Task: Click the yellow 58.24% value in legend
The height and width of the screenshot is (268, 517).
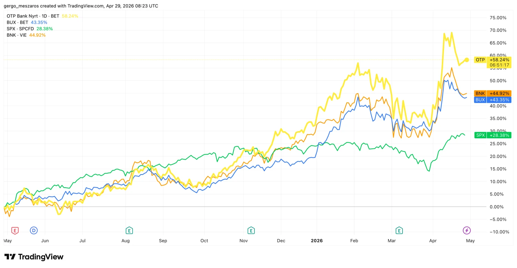Action: click(x=70, y=16)
